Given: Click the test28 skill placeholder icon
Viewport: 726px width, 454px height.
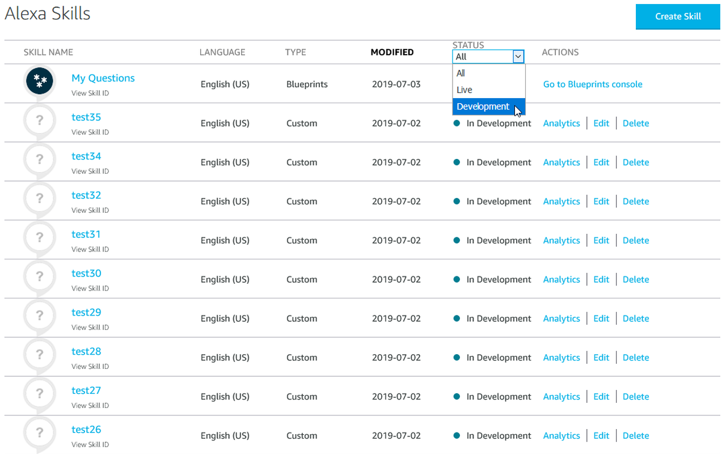Looking at the screenshot, I should pos(40,356).
